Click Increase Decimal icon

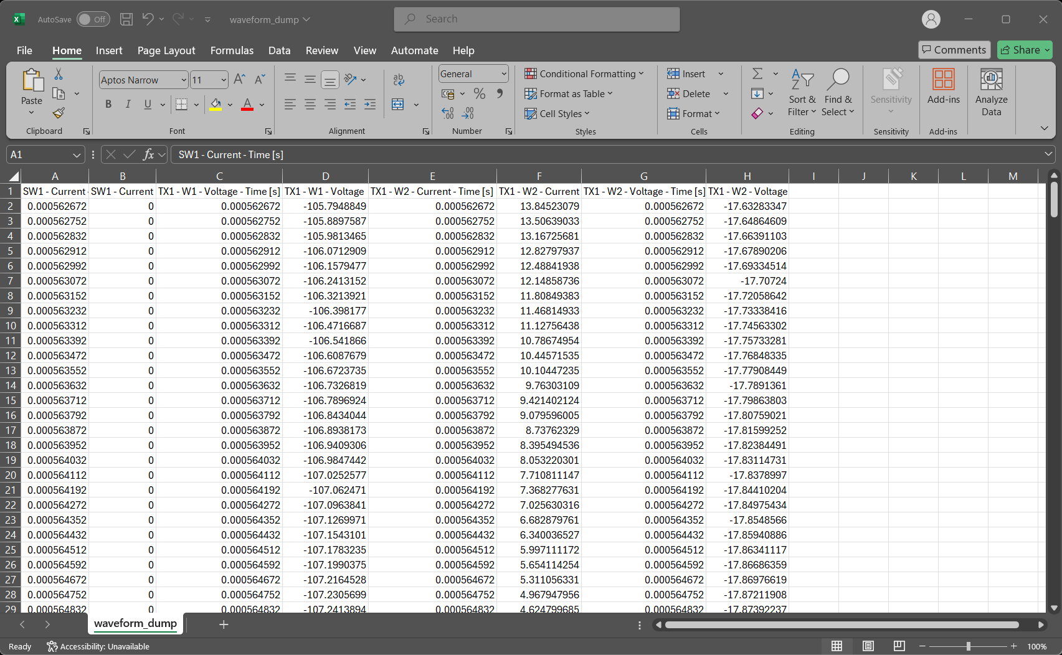(x=448, y=113)
